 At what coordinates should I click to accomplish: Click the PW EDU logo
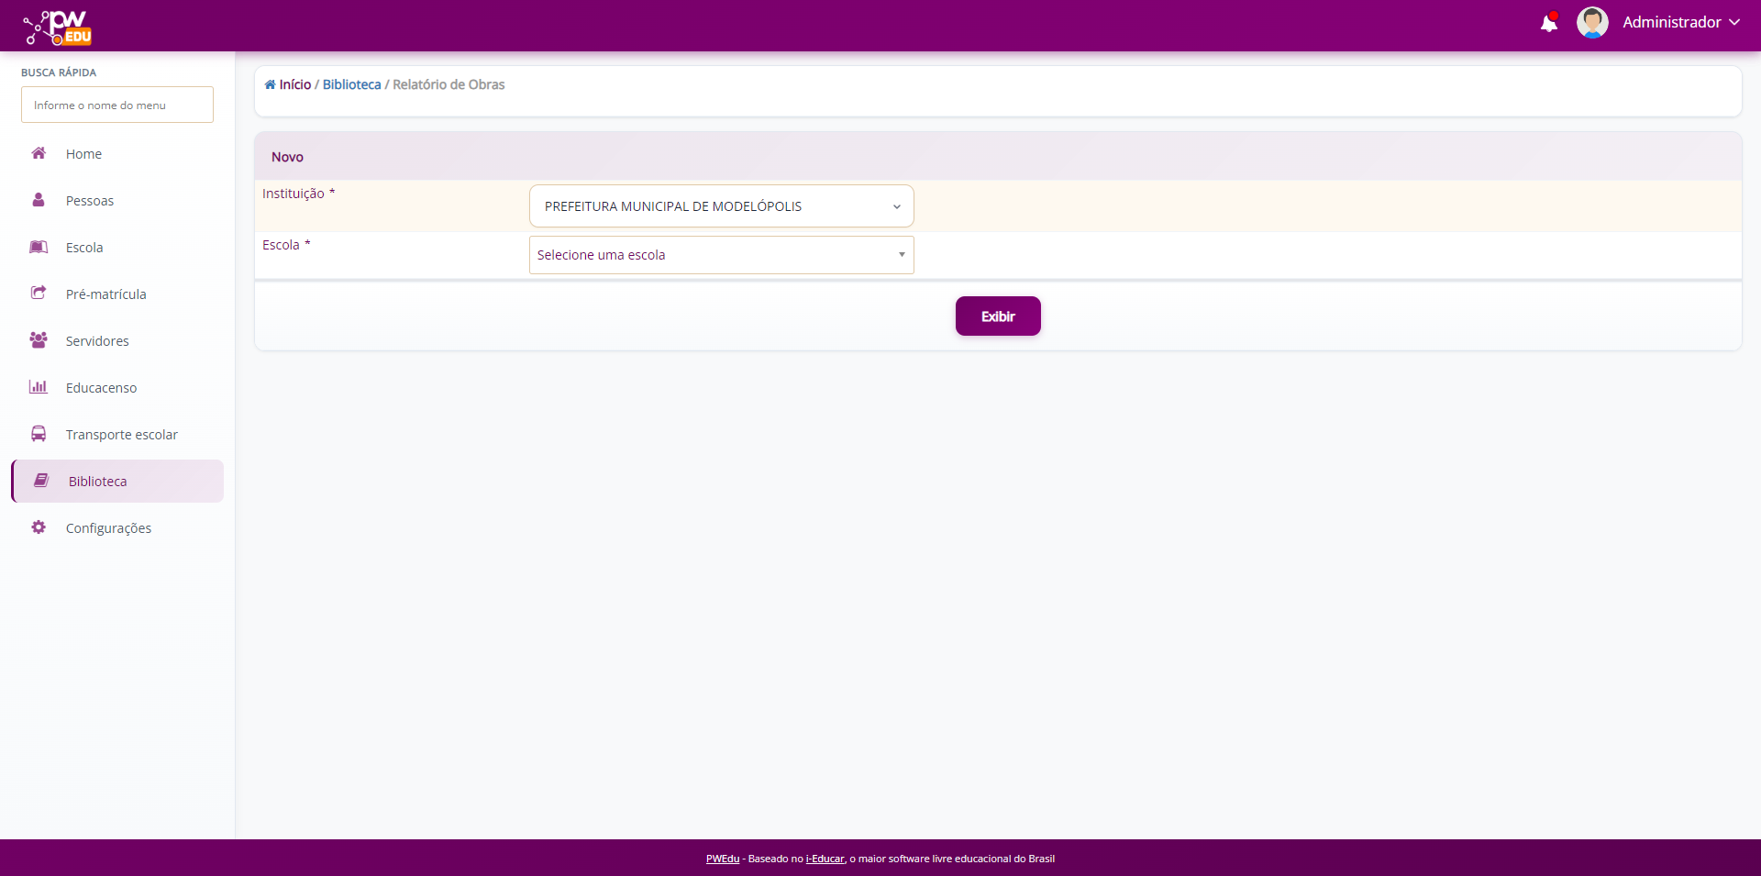[x=58, y=28]
